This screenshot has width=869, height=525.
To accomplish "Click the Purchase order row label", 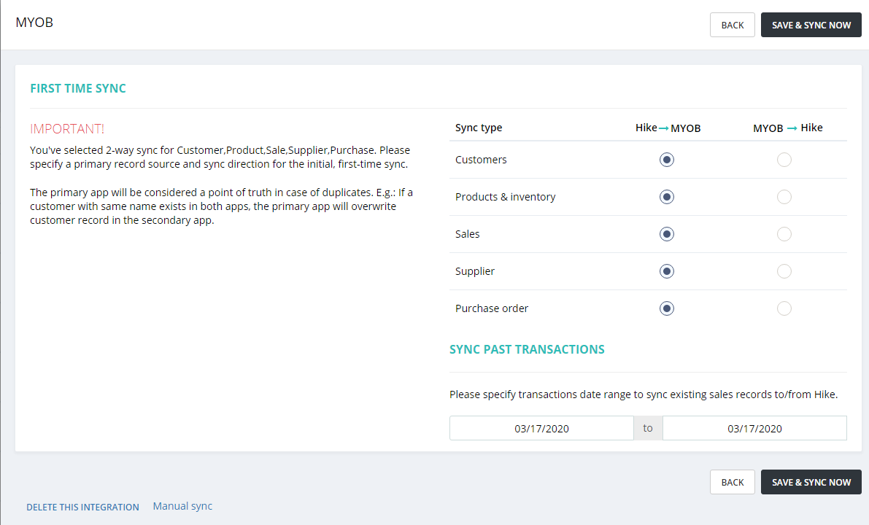I will 492,308.
